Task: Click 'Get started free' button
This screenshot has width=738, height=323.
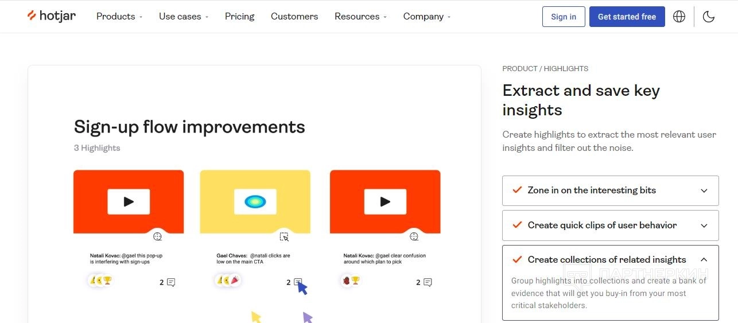Action: click(x=627, y=17)
